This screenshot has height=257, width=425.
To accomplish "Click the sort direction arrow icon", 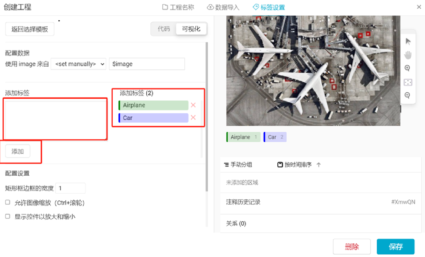I will pyautogui.click(x=319, y=165).
